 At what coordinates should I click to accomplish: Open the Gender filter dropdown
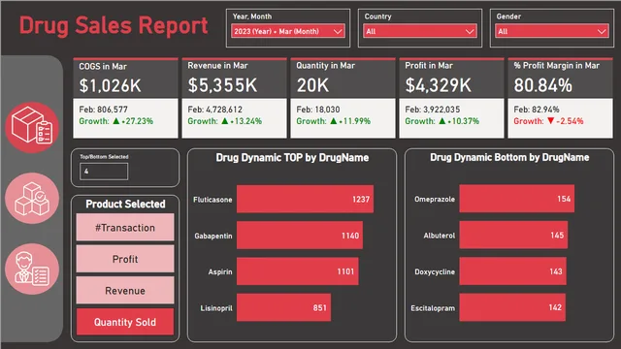(x=551, y=31)
